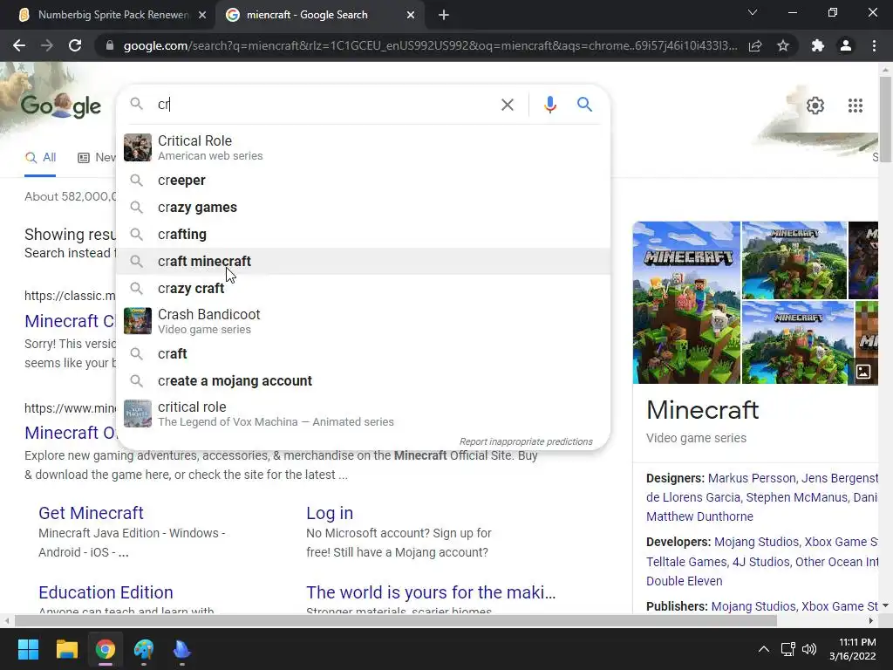The width and height of the screenshot is (893, 670).
Task: Open the Paint app in the taskbar
Action: [144, 649]
